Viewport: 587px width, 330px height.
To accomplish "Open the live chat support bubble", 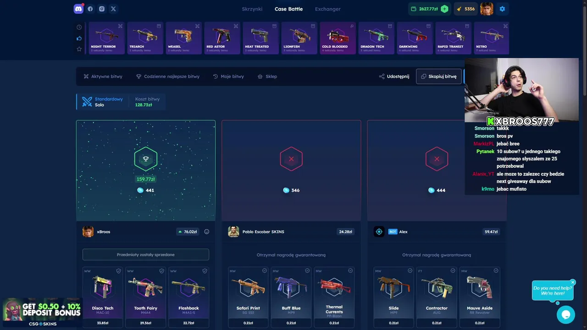I will pos(565,314).
